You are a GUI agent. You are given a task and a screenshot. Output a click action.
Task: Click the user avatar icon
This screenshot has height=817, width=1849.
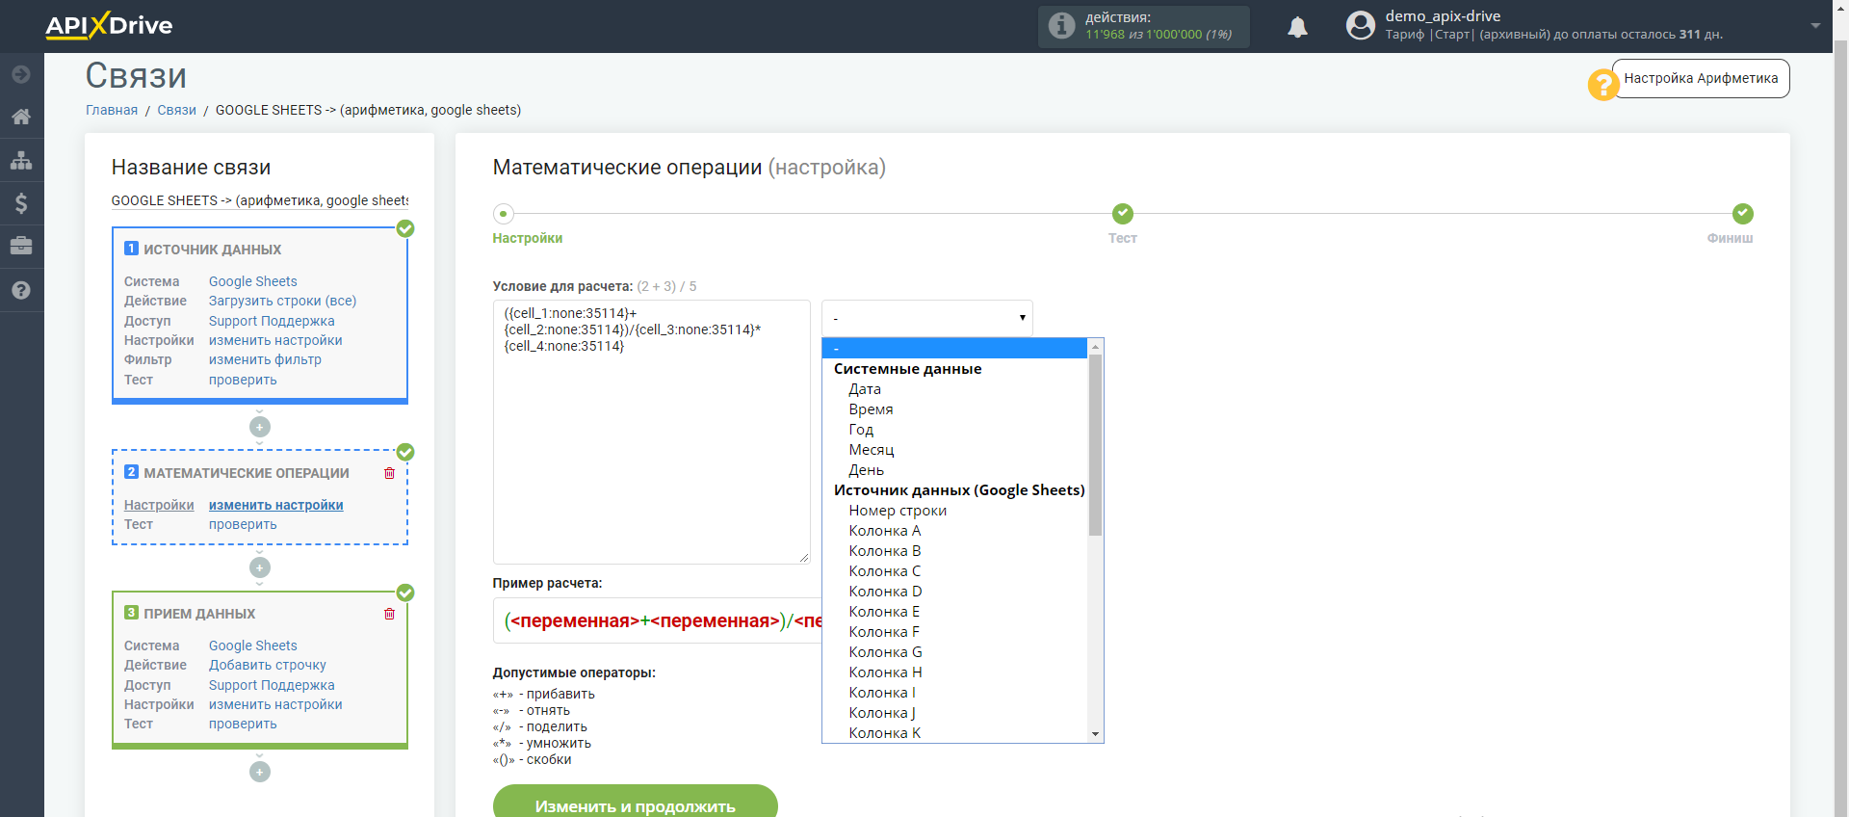pos(1361,25)
